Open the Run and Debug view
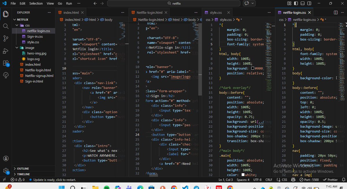 [5, 51]
